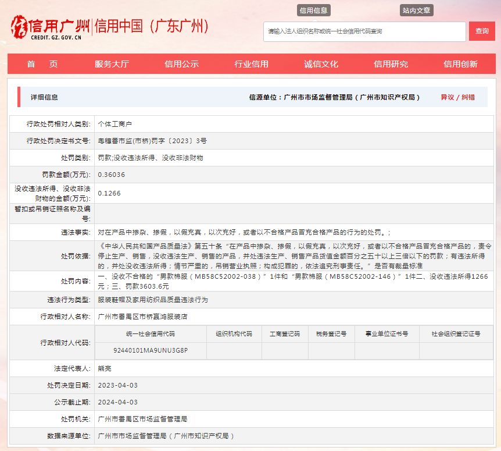Select the 信用信息 search tab
Viewport: 501px width, 451px height.
tap(313, 10)
